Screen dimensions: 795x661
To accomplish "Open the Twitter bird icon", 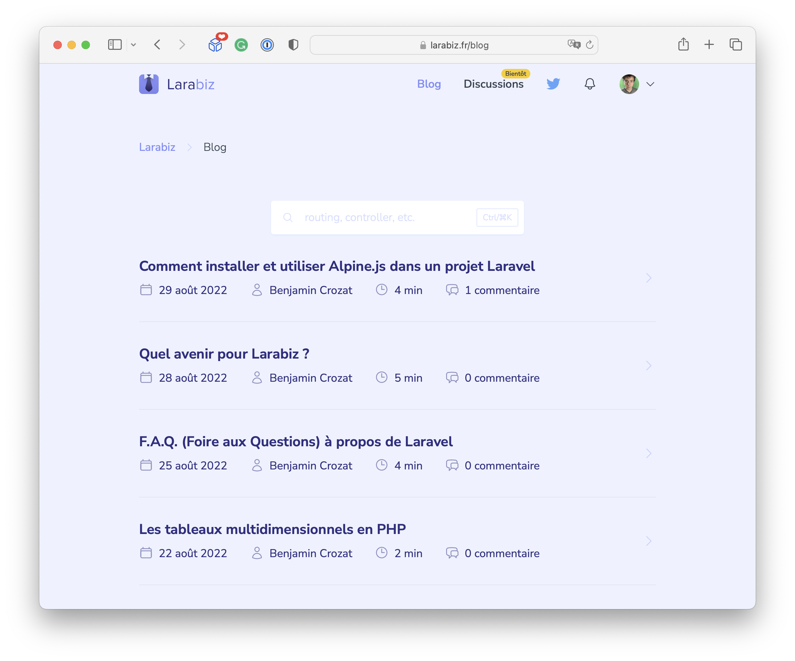I will click(x=553, y=84).
